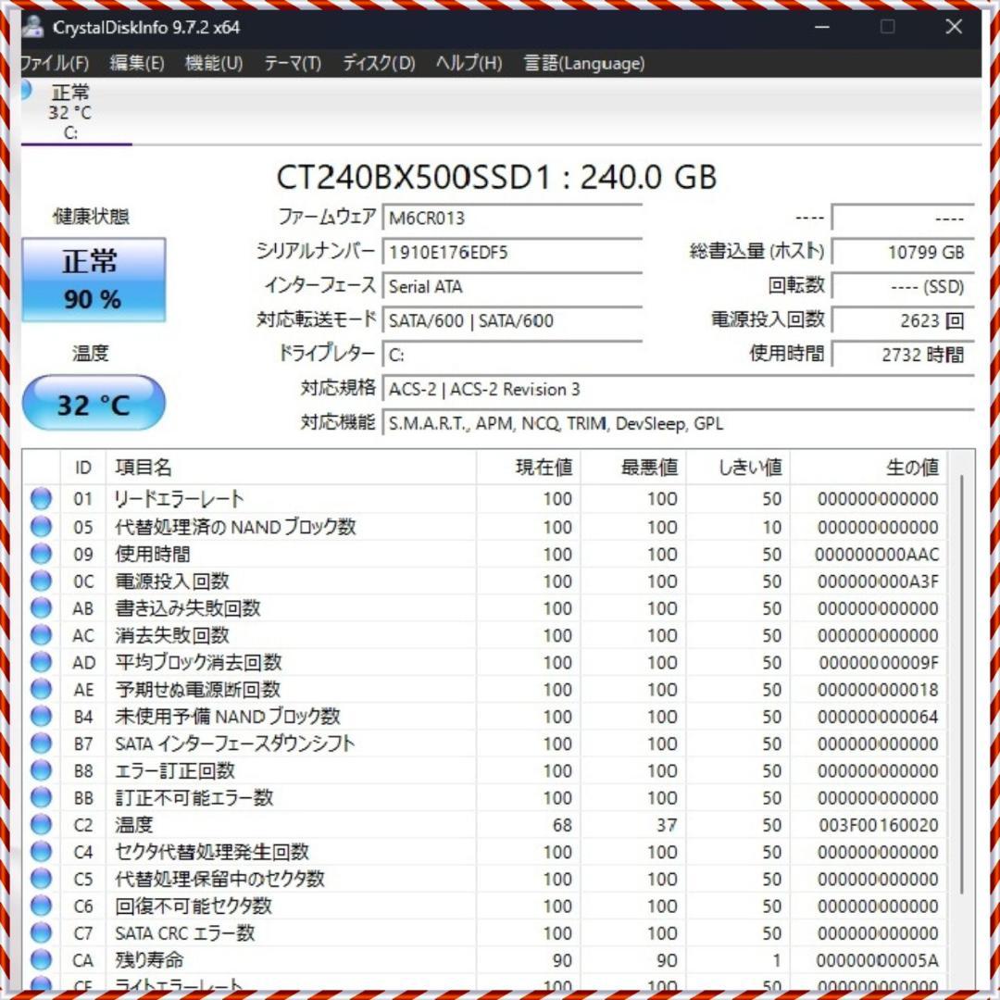Open the ファイル(F) menu
The height and width of the screenshot is (1000, 1000).
click(x=55, y=63)
